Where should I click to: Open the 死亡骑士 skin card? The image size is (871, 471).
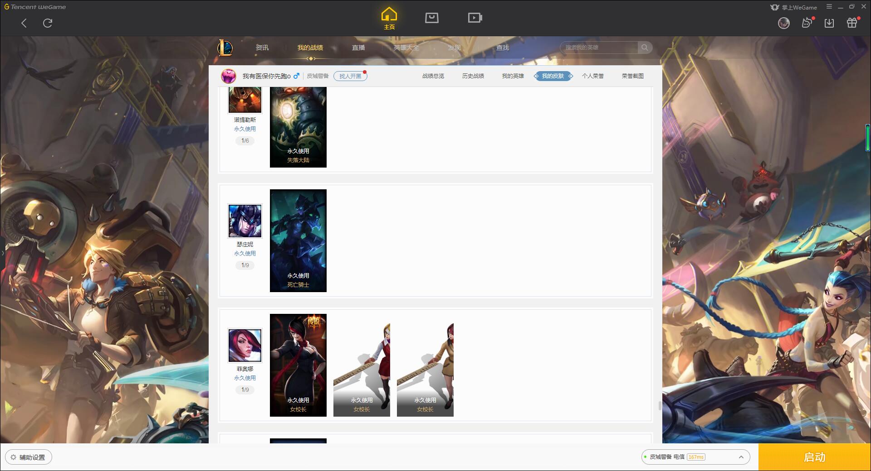tap(298, 240)
